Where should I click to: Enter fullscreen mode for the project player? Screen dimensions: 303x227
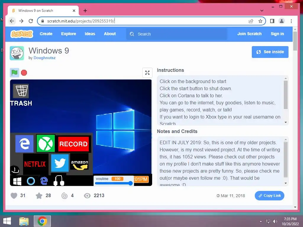(147, 73)
